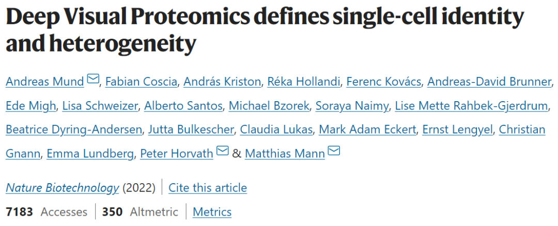The image size is (558, 226).
Task: Open Alberto Santos author link
Action: pos(183,105)
